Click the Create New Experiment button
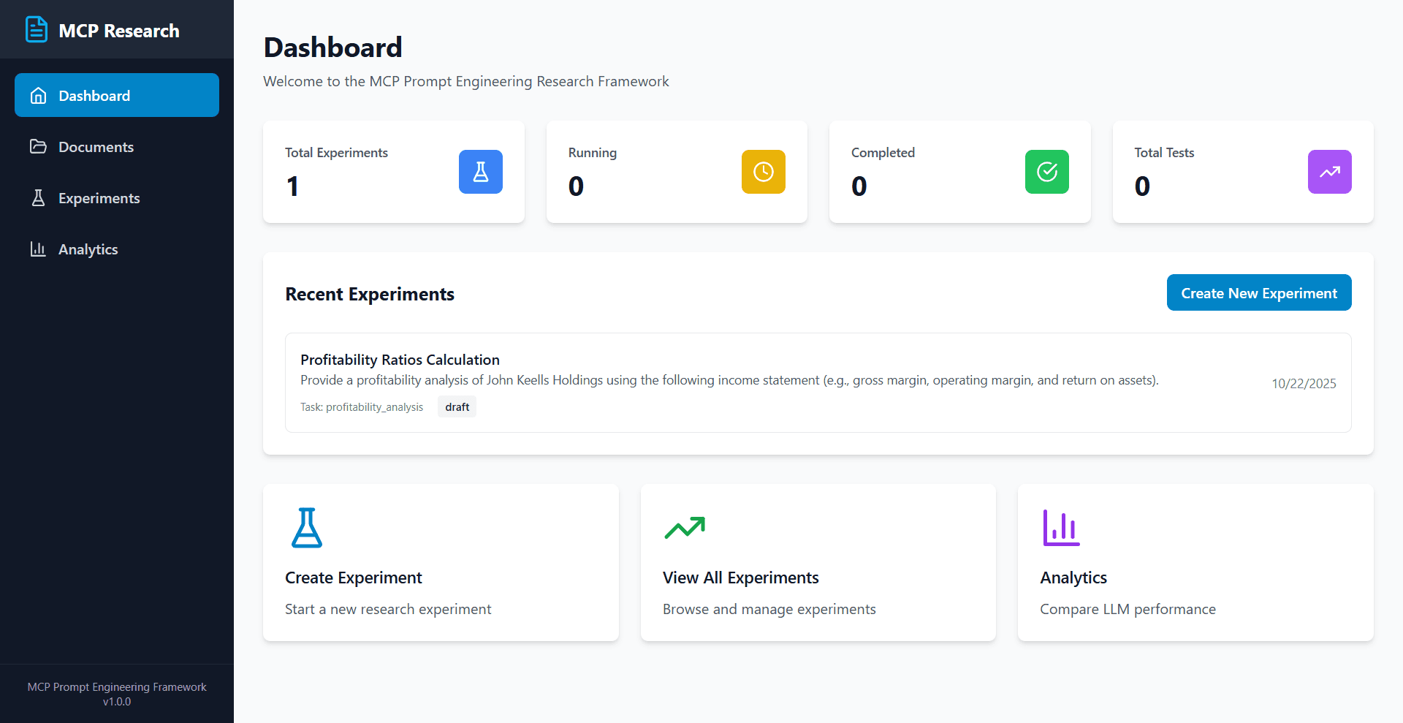 1258,292
